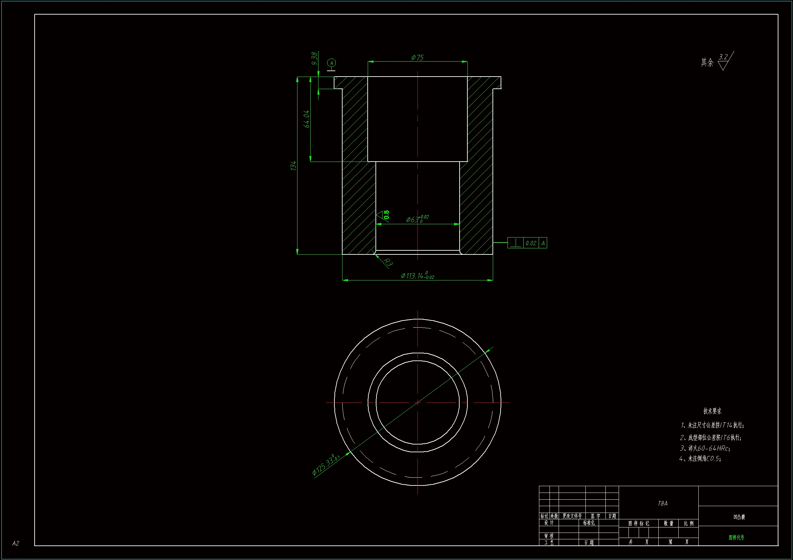Click datum A circle symbol

[x=332, y=63]
